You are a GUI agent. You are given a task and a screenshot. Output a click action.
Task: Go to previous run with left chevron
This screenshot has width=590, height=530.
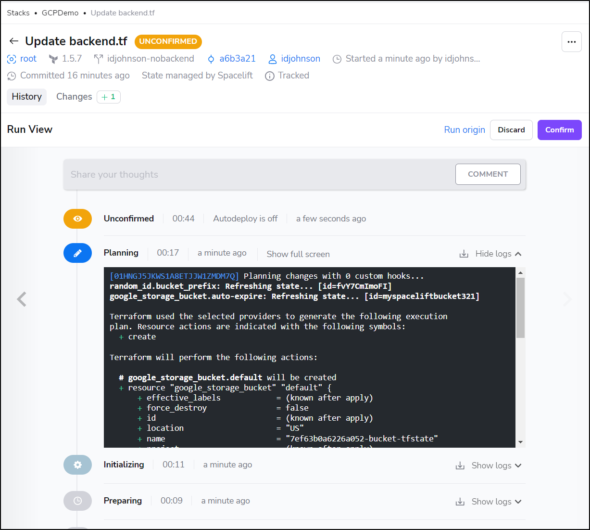coord(22,299)
